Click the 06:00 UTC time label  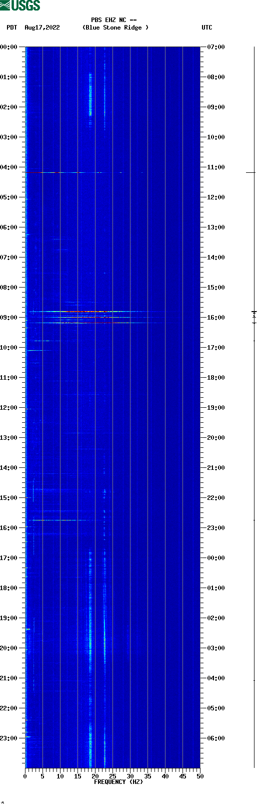tap(216, 738)
